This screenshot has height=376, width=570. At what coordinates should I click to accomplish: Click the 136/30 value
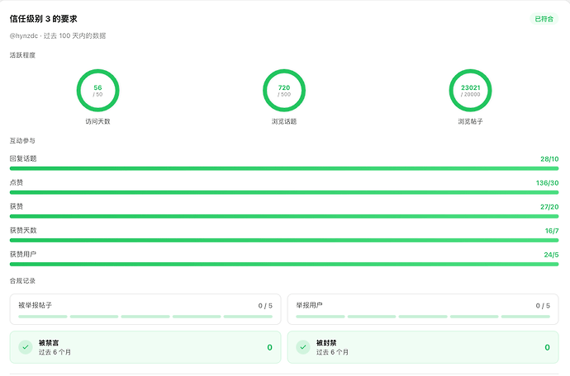click(547, 183)
